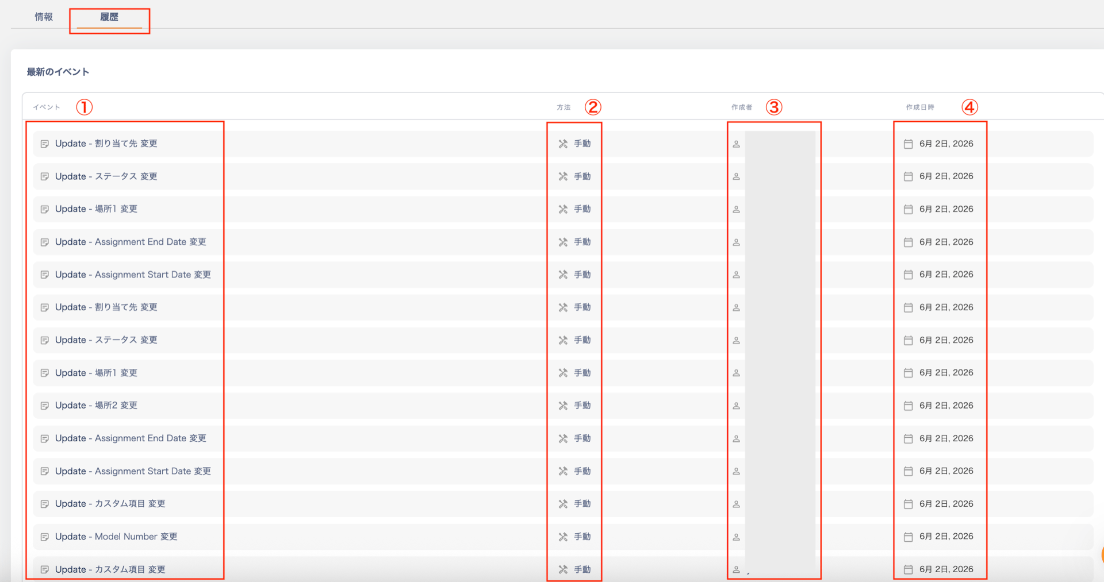The width and height of the screenshot is (1104, 582).
Task: Click the 作成日時 column header
Action: [920, 107]
